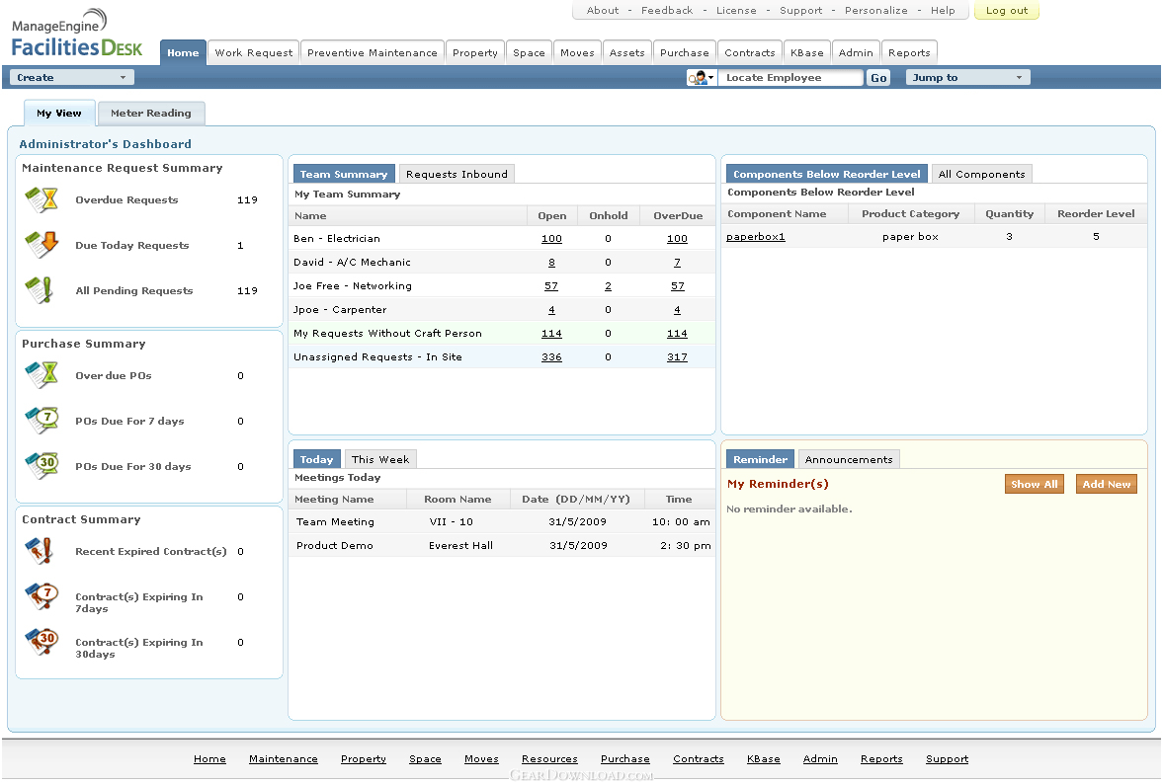Image resolution: width=1163 pixels, height=783 pixels.
Task: Click the Locate Employee search field
Action: click(789, 78)
